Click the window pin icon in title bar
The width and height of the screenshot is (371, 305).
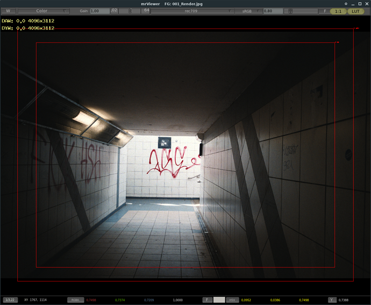coord(346,4)
